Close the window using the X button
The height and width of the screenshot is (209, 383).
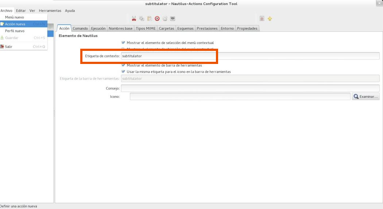point(379,3)
